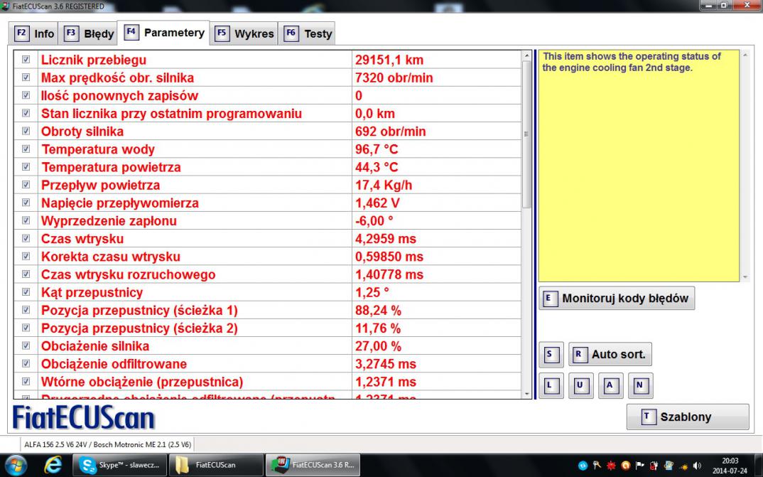Toggle Pozycja przepustnicy (ścieżka 1) checkbox

[26, 309]
